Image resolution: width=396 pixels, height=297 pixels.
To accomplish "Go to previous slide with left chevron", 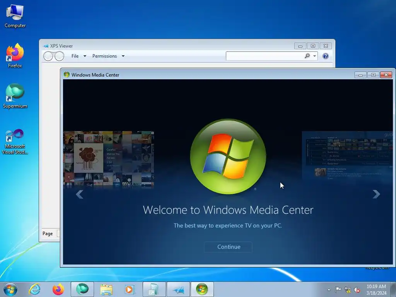I will tap(80, 194).
